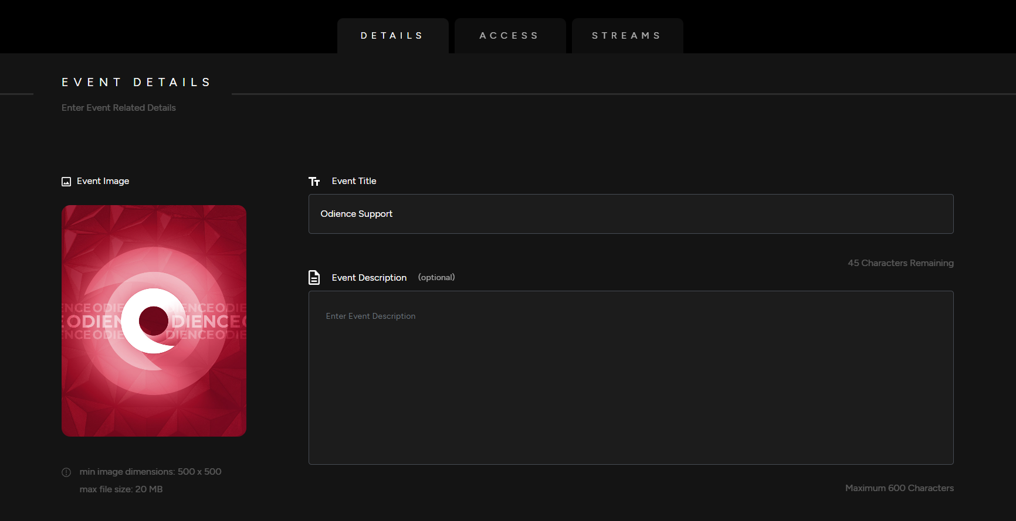
Task: Click the Event Description label
Action: coord(369,278)
